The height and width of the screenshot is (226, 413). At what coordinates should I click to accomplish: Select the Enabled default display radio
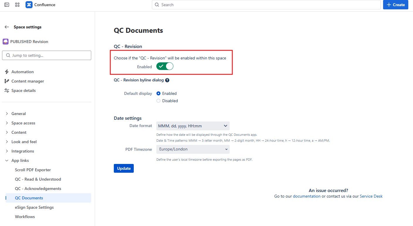pos(159,93)
